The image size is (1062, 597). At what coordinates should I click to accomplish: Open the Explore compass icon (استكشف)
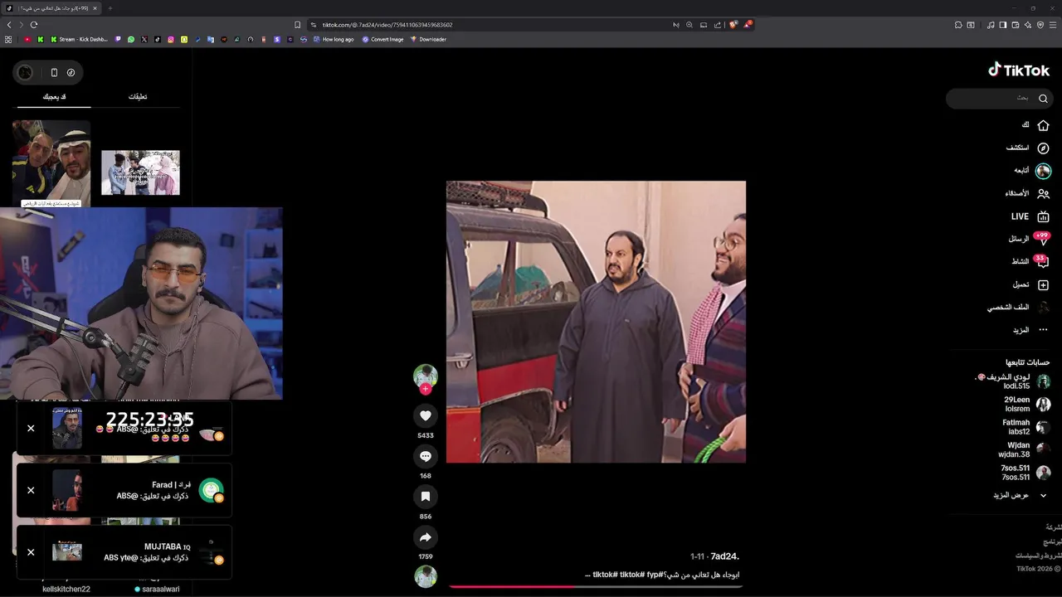coord(1043,148)
